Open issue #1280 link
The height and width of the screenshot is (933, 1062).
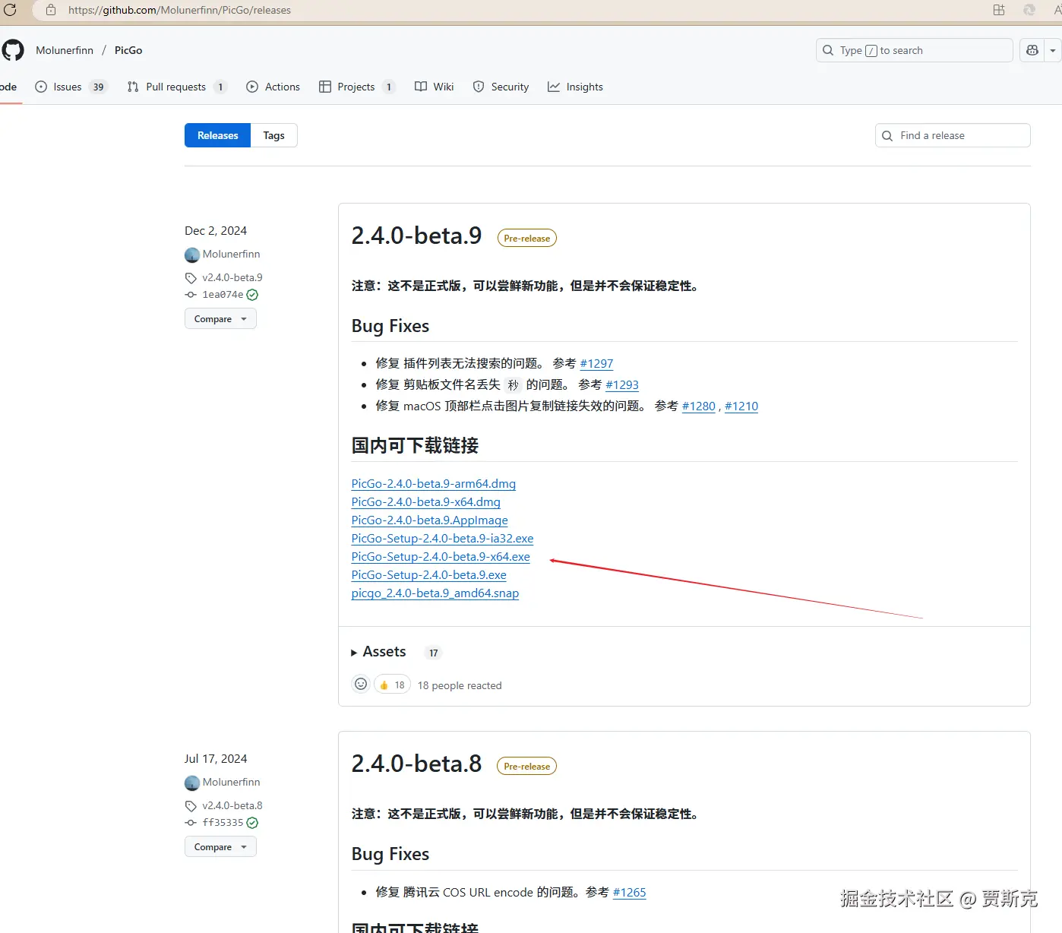[x=699, y=406]
